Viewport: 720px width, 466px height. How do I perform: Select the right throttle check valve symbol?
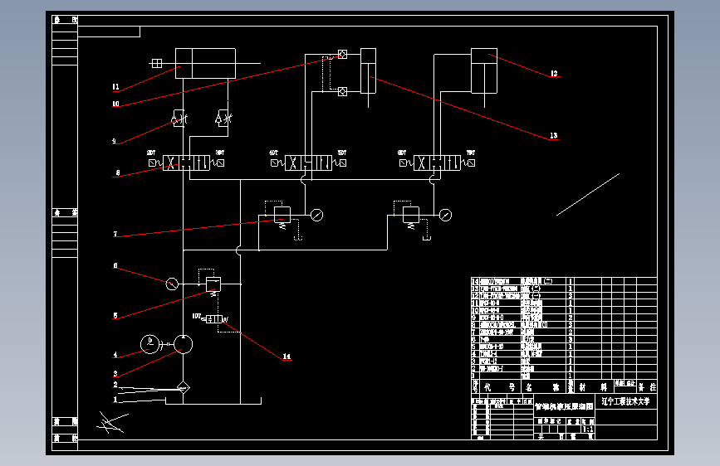tap(223, 119)
